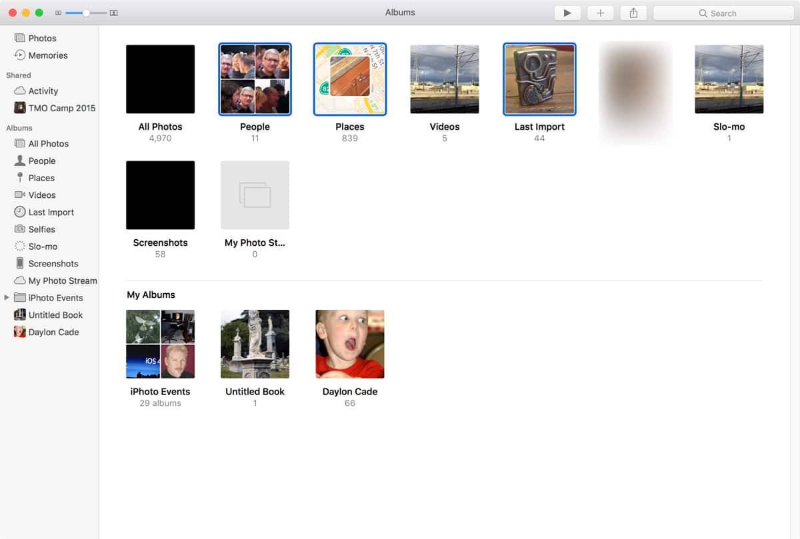Open the Places map album thumbnail

click(350, 79)
